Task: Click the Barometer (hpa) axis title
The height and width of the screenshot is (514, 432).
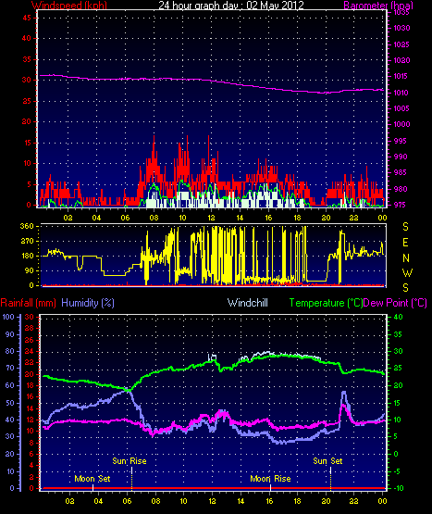Action: coord(378,5)
